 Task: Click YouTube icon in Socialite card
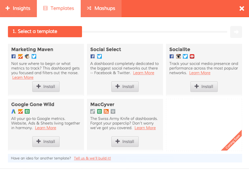coord(192,56)
